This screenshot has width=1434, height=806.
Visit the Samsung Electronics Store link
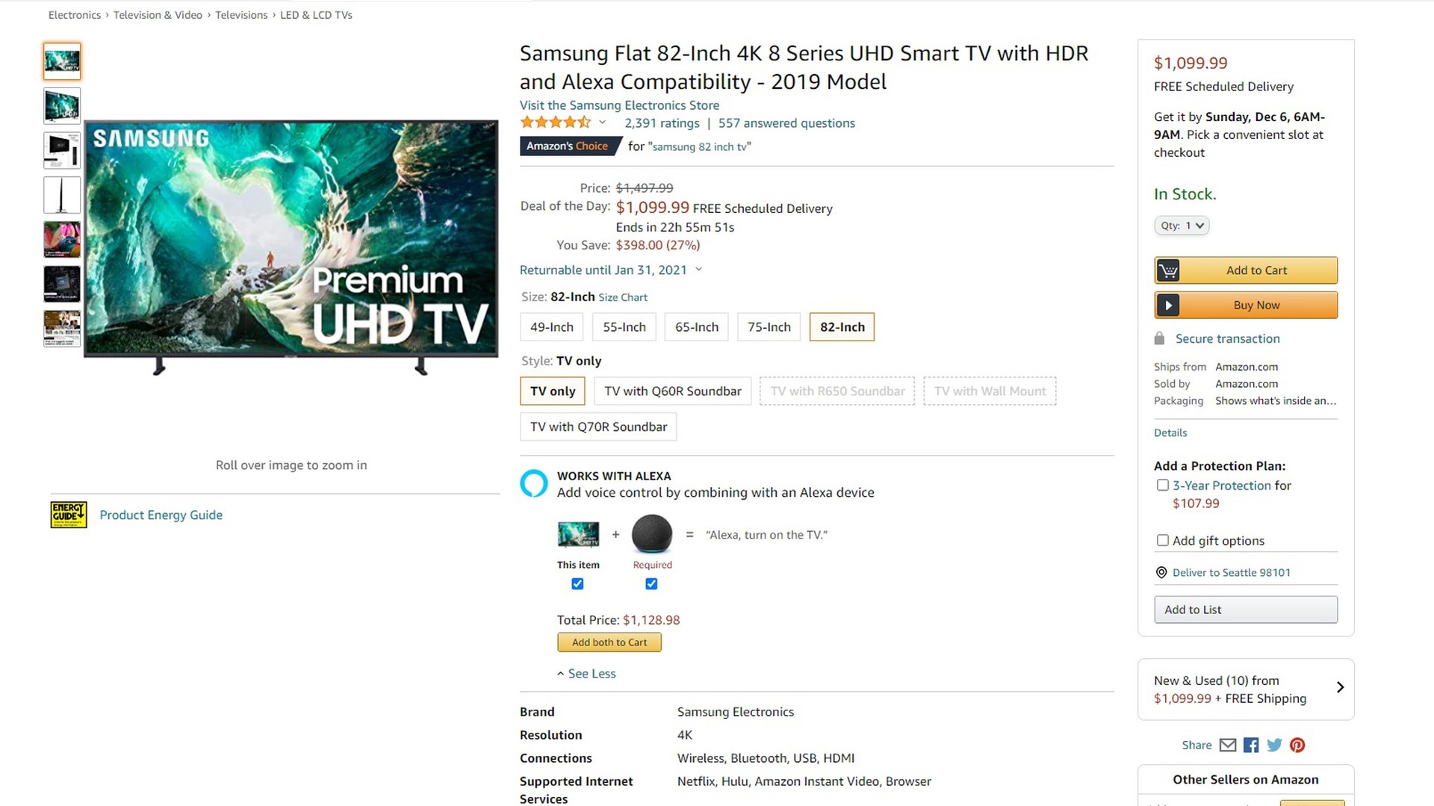click(619, 105)
